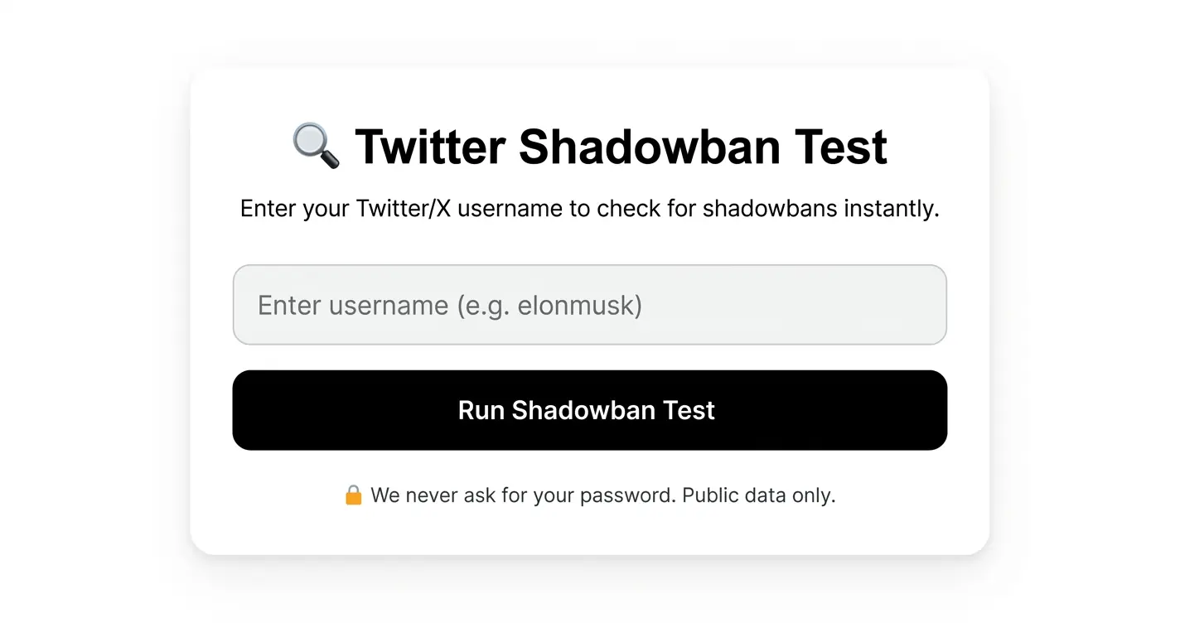The width and height of the screenshot is (1180, 623).
Task: Click the elonmusk placeholder text field
Action: 589,304
